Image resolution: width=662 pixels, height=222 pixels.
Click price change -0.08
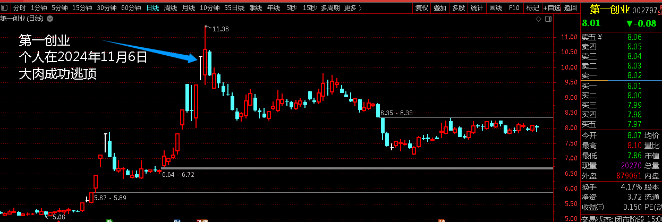click(641, 23)
